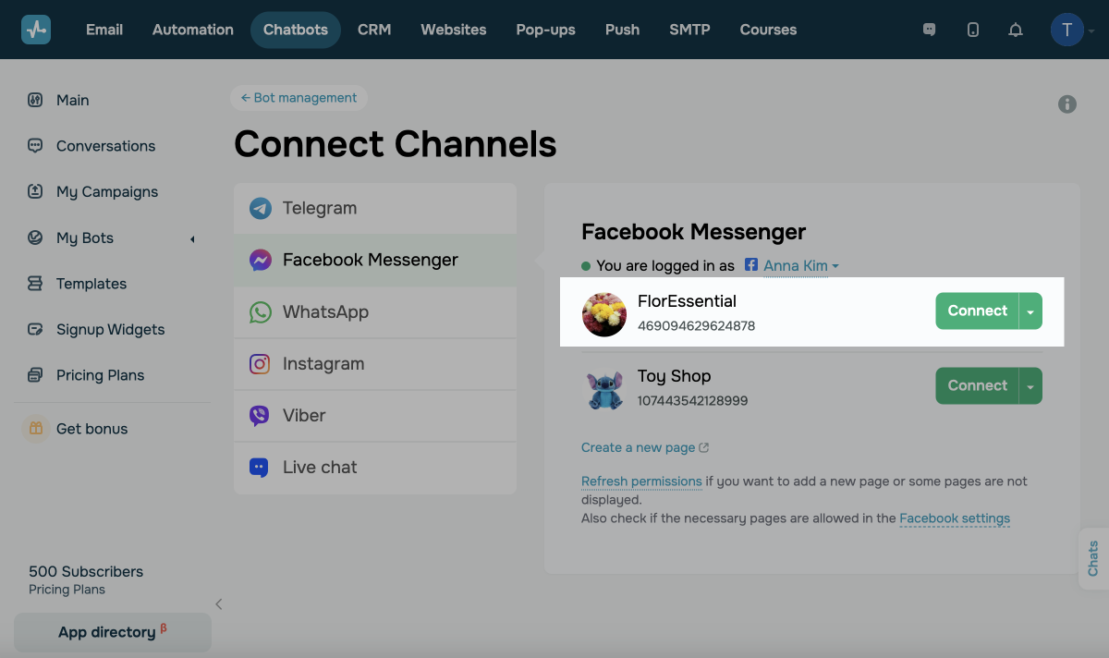Click the Instagram channel icon
The height and width of the screenshot is (658, 1109).
pos(261,363)
